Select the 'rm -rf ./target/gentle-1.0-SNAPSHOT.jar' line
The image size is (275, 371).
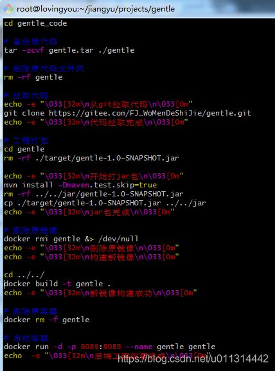[x=91, y=158]
